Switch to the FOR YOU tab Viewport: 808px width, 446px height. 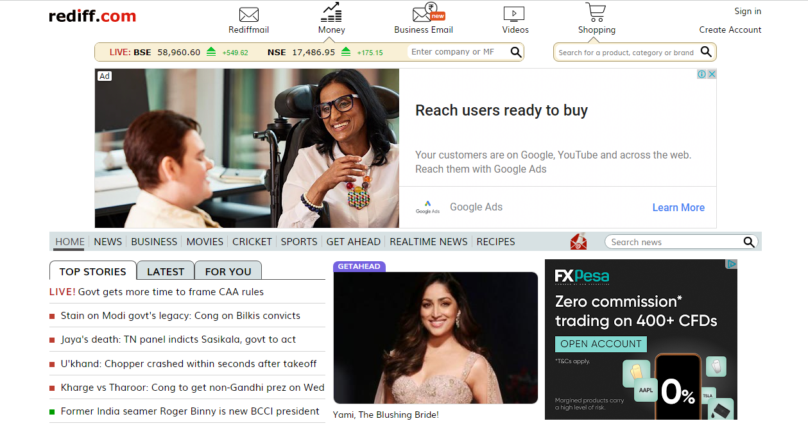[228, 271]
